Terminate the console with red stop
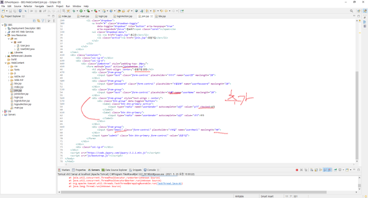The image size is (368, 198). pyautogui.click(x=297, y=170)
